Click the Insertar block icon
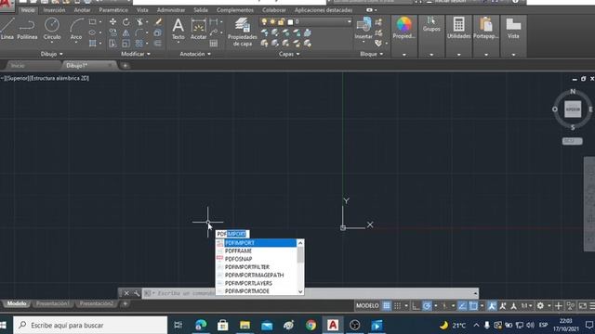The height and width of the screenshot is (334, 595). [x=364, y=29]
